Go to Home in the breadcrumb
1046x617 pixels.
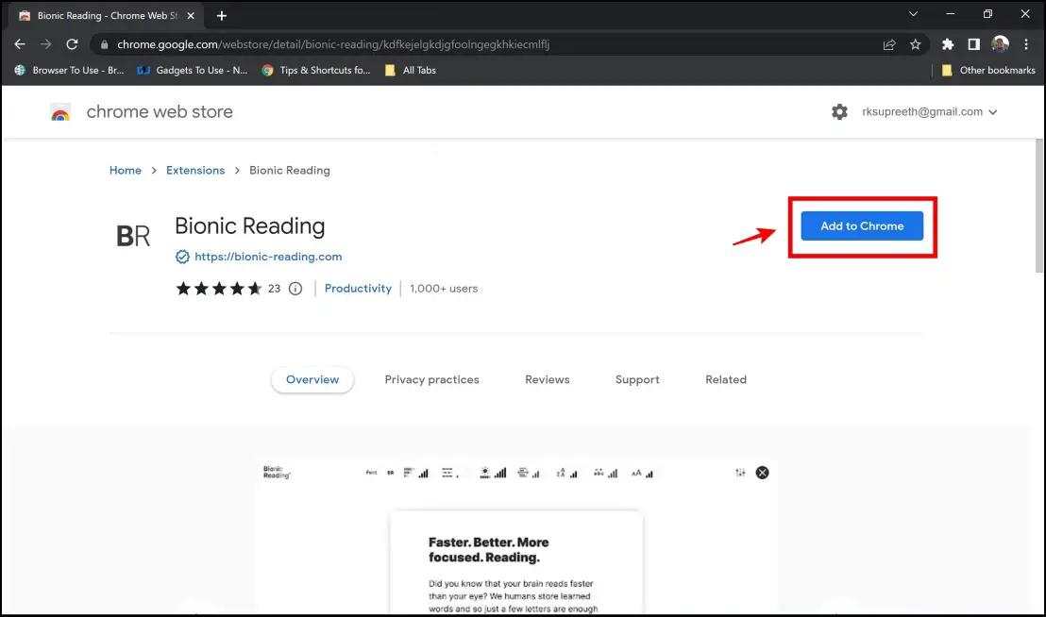[x=126, y=171]
